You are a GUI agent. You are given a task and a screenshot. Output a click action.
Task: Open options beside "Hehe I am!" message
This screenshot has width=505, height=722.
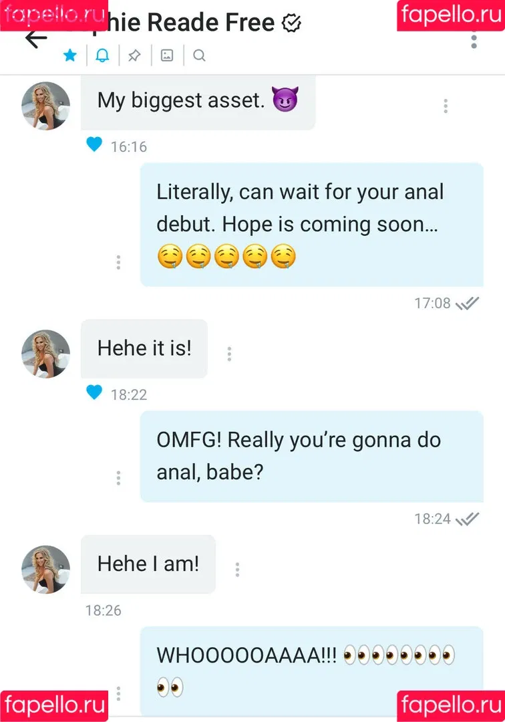tap(237, 570)
